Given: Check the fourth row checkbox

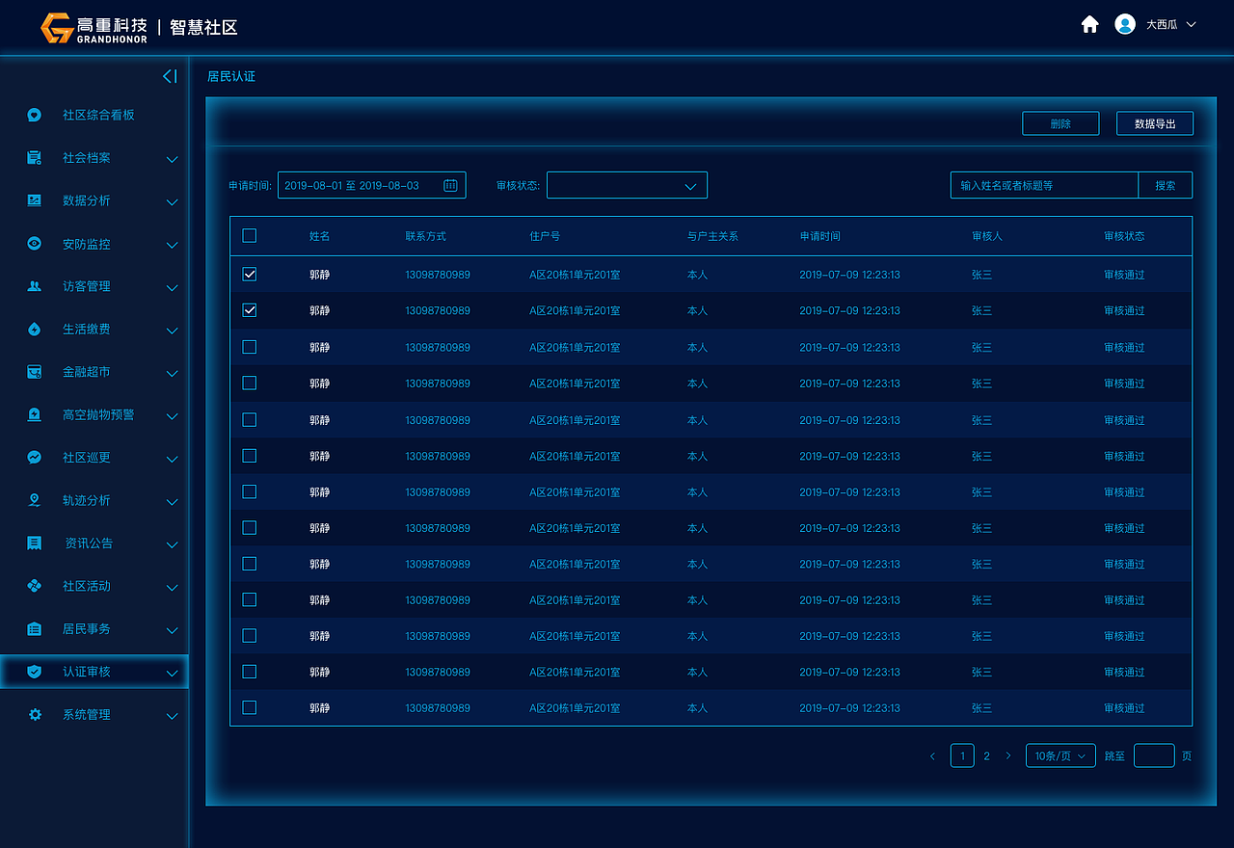Looking at the screenshot, I should 250,383.
